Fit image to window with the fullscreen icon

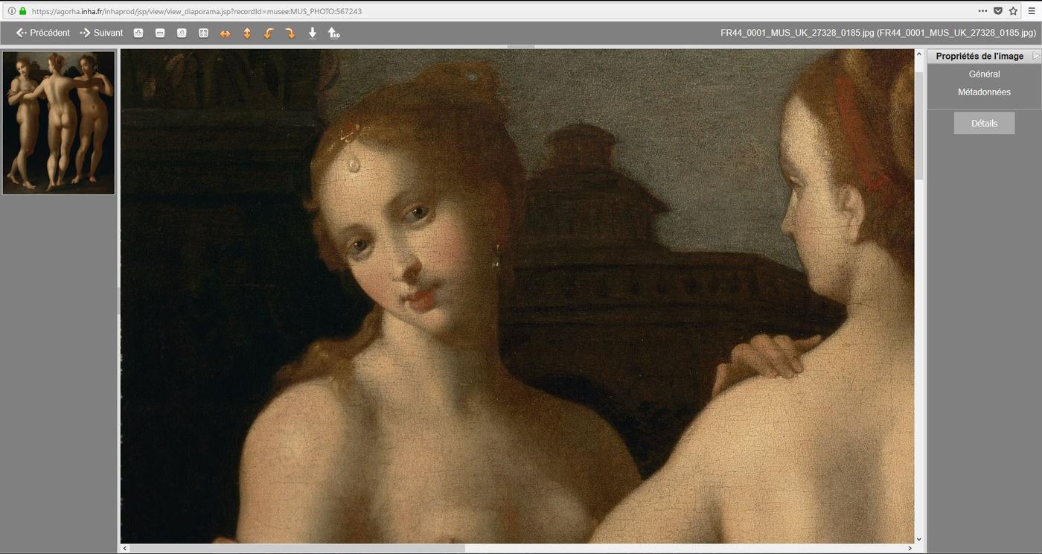pyautogui.click(x=203, y=33)
